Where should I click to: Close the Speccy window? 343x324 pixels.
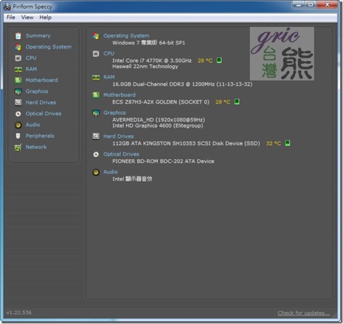tap(327, 5)
